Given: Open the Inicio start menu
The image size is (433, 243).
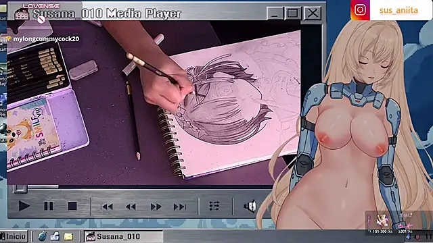Looking at the screenshot, I should click(14, 236).
